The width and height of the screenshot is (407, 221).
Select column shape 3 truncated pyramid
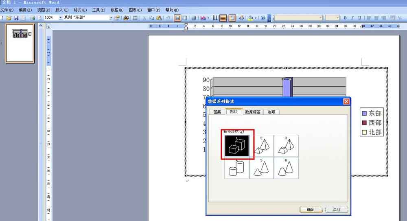pos(286,146)
